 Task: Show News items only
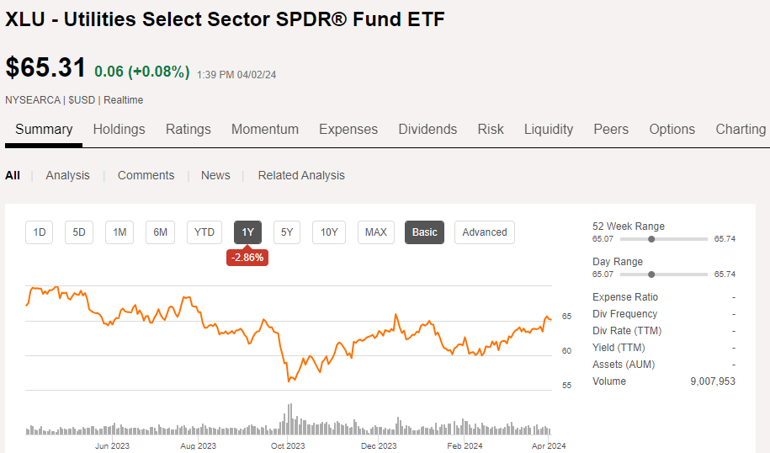click(x=215, y=175)
